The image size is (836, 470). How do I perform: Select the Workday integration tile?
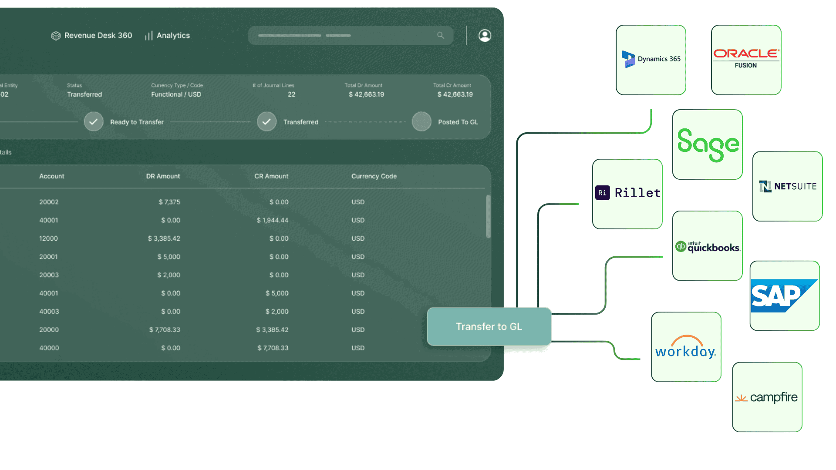coord(686,347)
